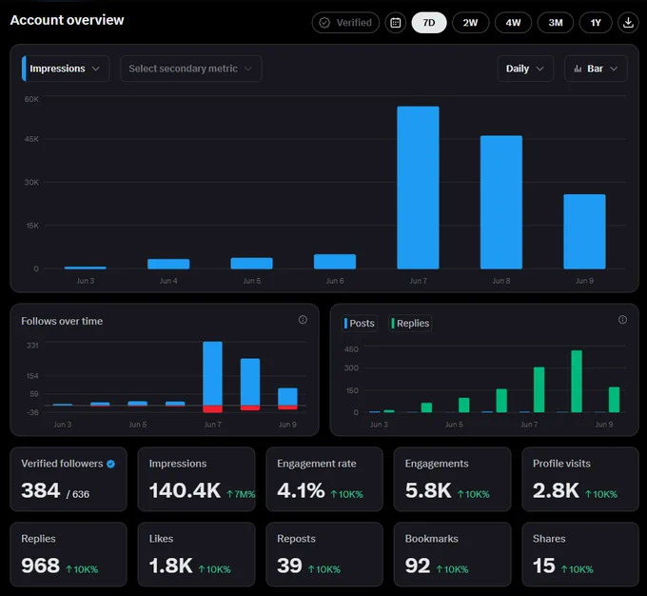Click the 331 axis label in Follows chart
Screen dimensions: 647x596
coord(32,345)
